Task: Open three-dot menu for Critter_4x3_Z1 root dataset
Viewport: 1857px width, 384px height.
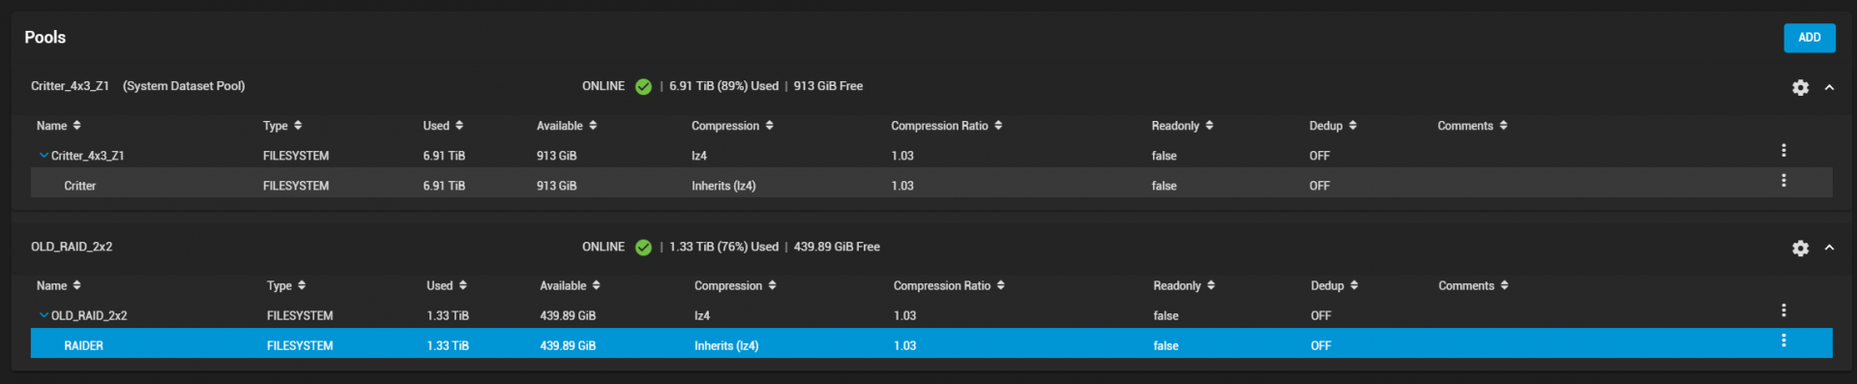Action: [1783, 150]
